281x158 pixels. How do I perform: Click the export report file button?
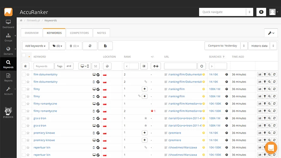click(x=105, y=46)
